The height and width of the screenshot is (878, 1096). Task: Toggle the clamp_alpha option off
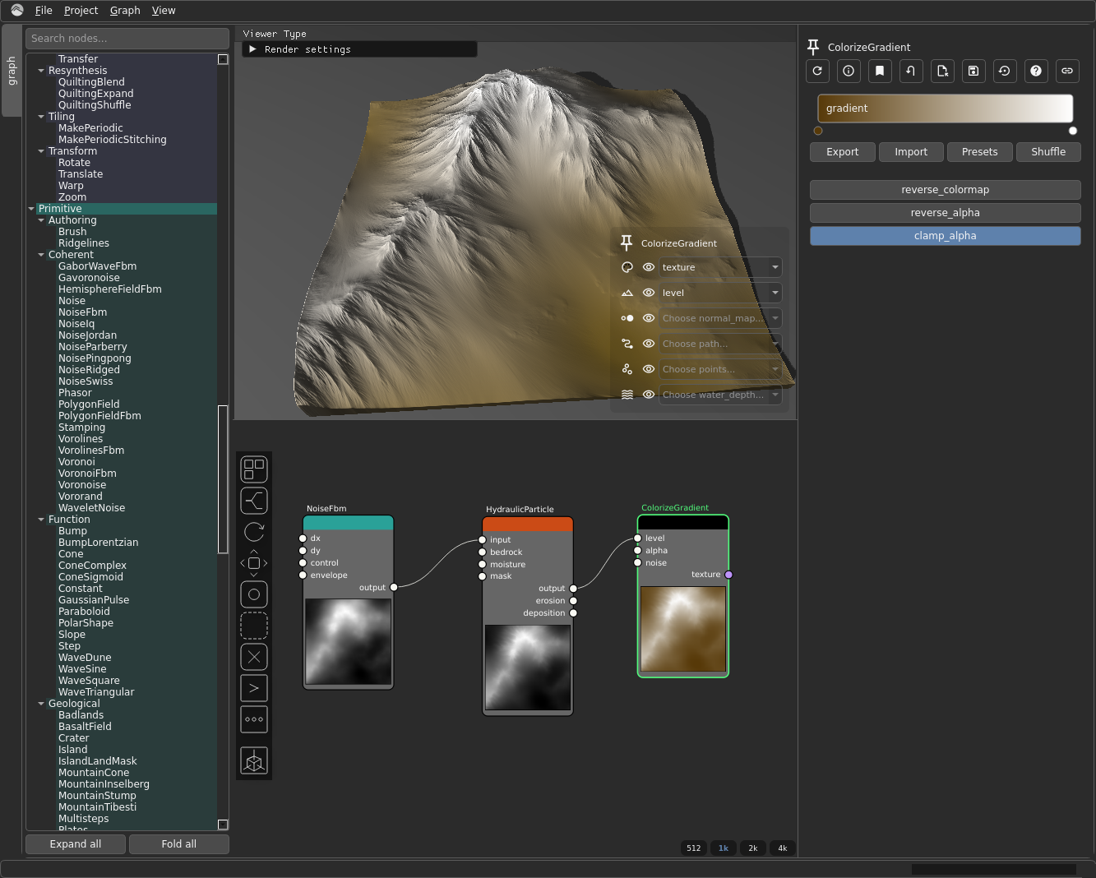945,236
